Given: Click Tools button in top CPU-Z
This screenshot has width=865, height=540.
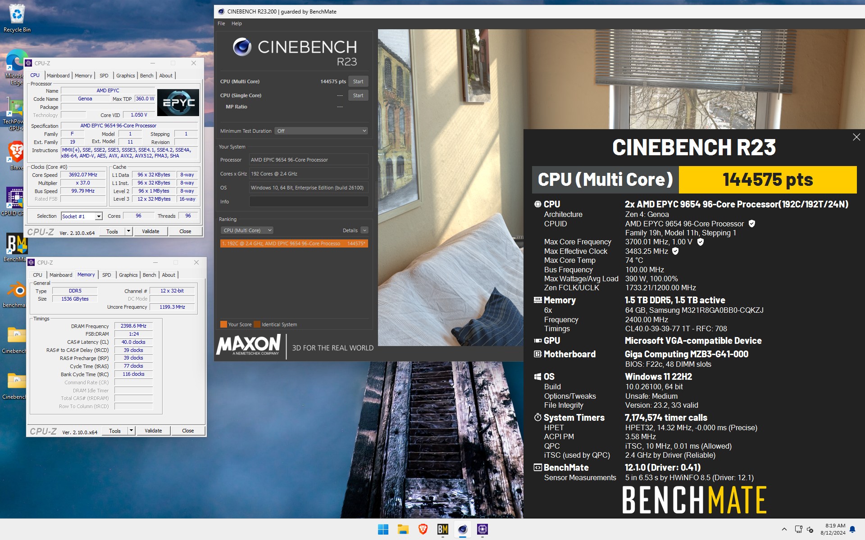Looking at the screenshot, I should pyautogui.click(x=112, y=231).
